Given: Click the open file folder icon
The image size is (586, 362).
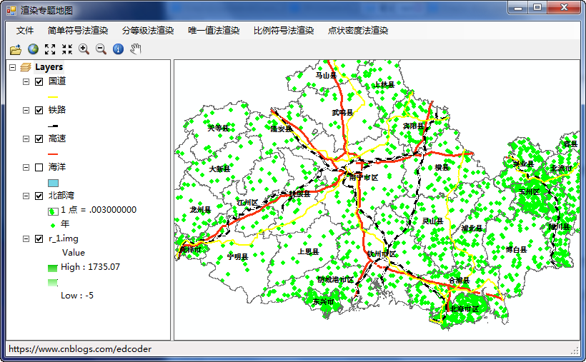Looking at the screenshot, I should [x=15, y=49].
